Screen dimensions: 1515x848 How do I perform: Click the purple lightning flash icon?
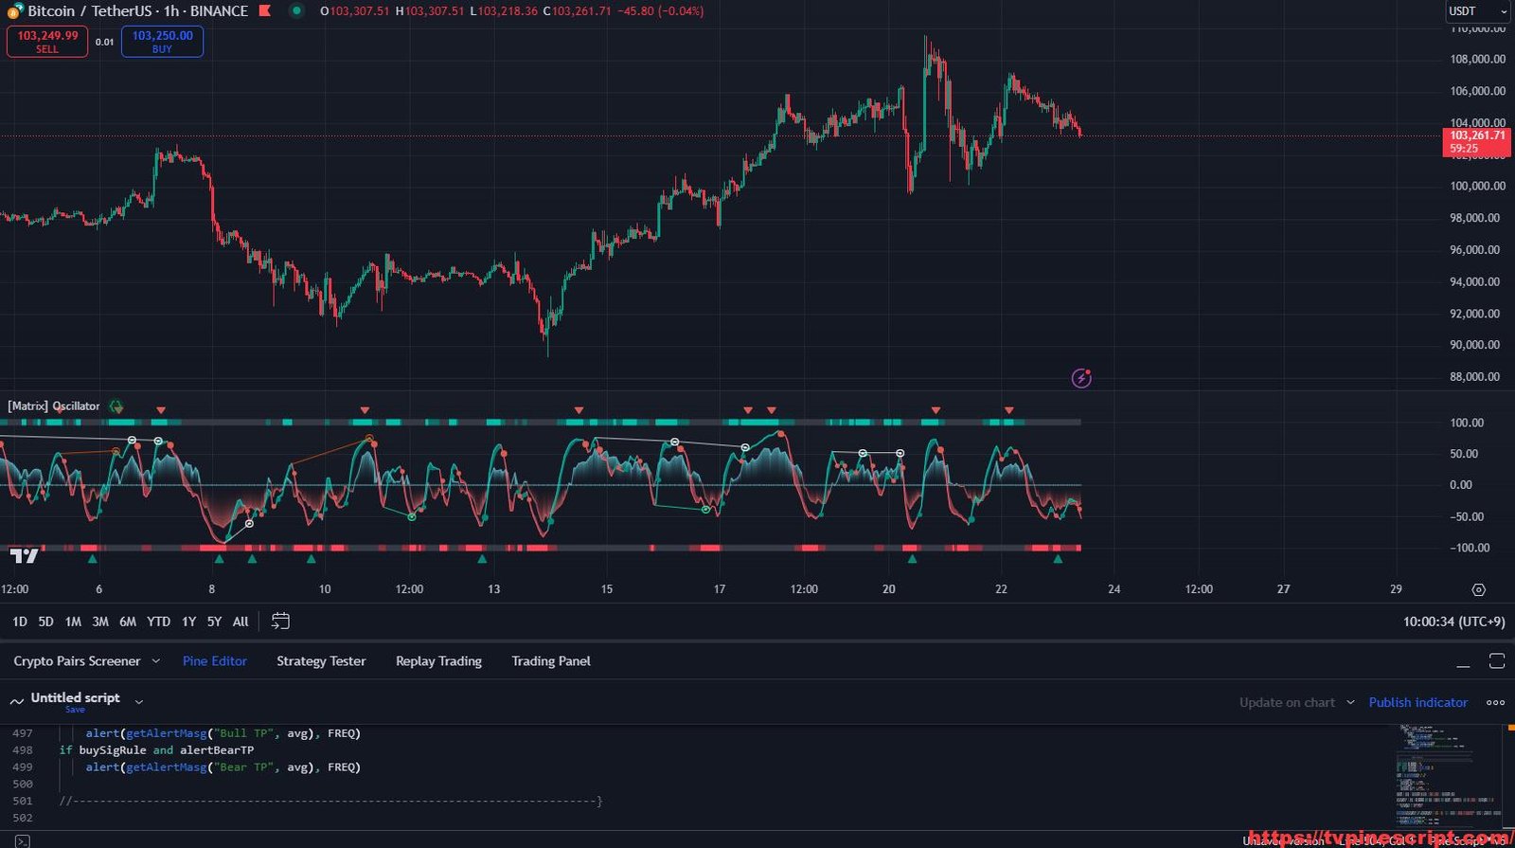point(1081,379)
